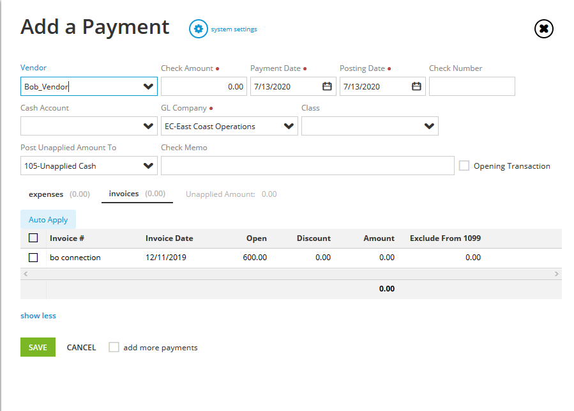
Task: Click the Open column header
Action: 256,238
